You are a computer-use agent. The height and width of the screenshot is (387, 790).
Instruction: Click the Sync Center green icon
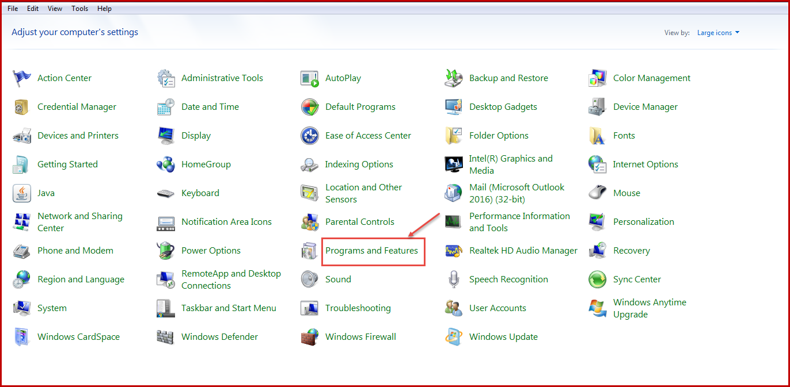(x=598, y=279)
